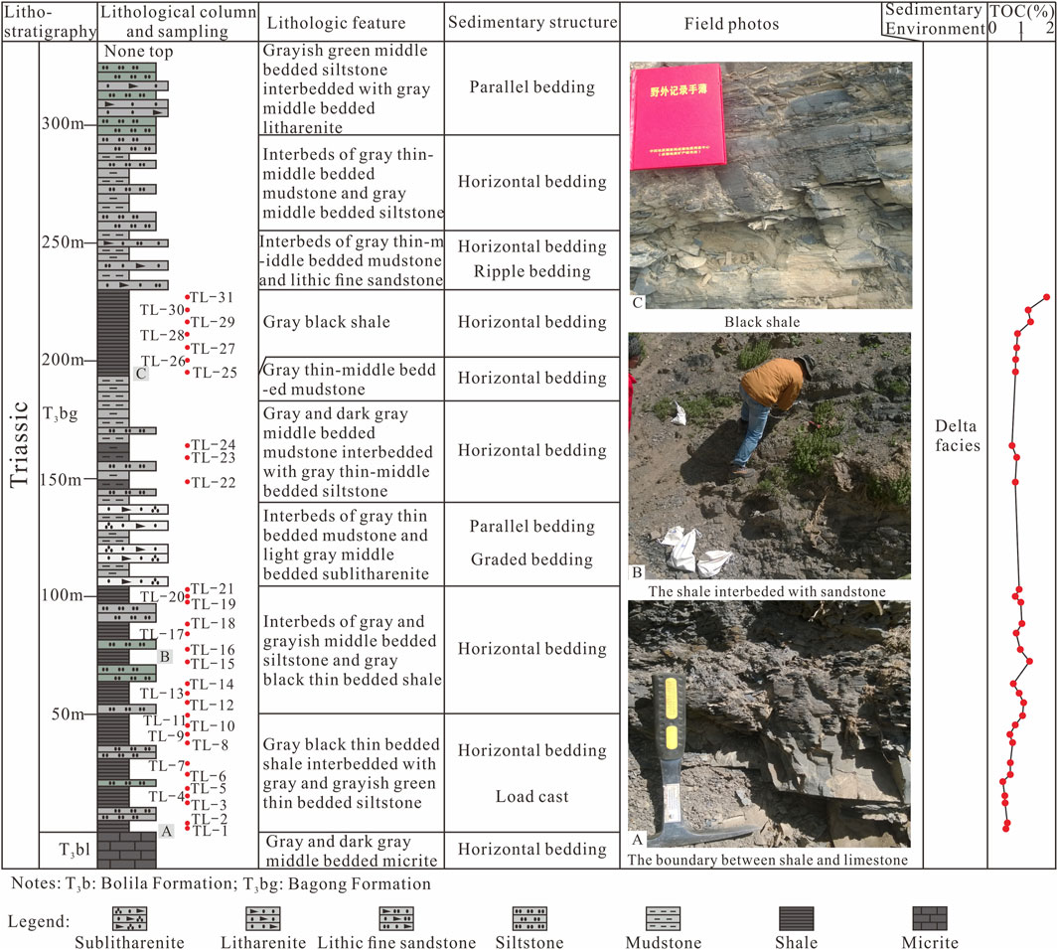This screenshot has width=1058, height=950.
Task: Click marker B in the lithological column
Action: point(165,657)
